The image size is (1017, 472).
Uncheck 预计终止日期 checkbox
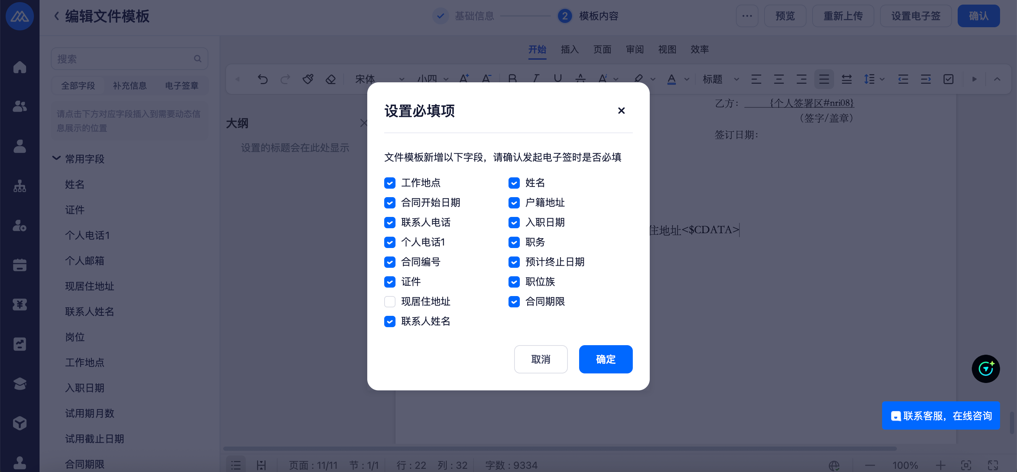tap(514, 262)
